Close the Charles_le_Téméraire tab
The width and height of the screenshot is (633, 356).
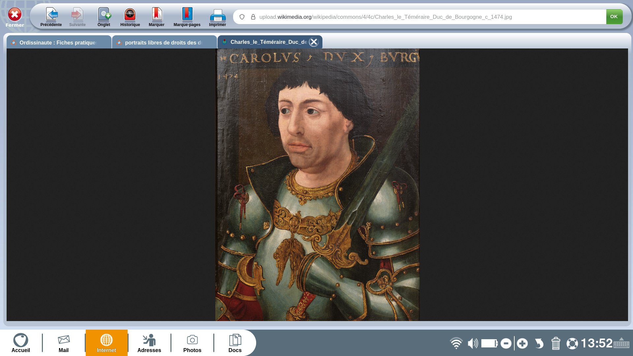314,42
